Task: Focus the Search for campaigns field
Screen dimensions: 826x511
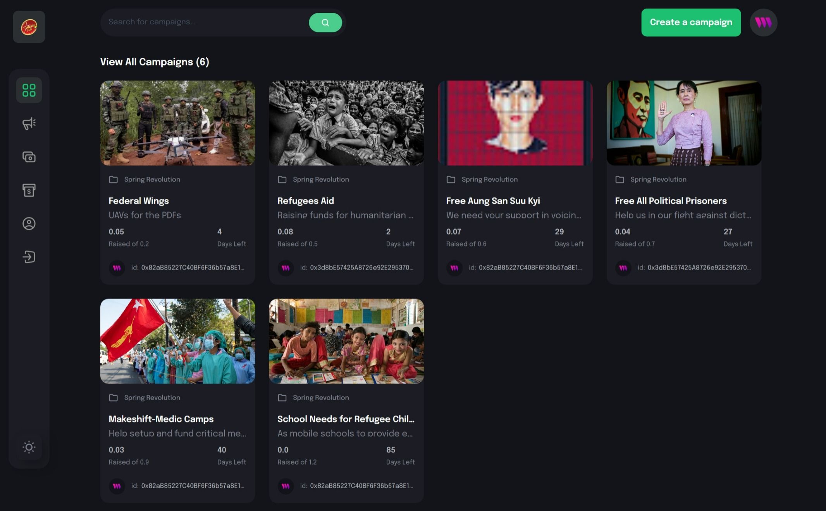Action: [205, 22]
